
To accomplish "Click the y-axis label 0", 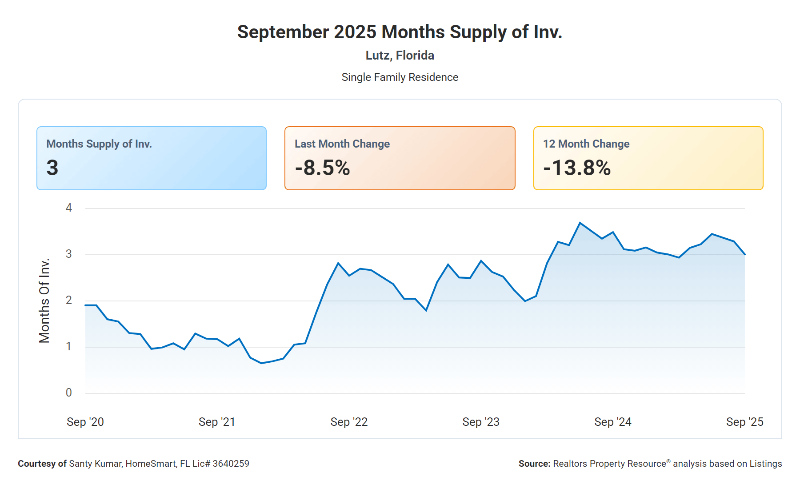I will (69, 393).
